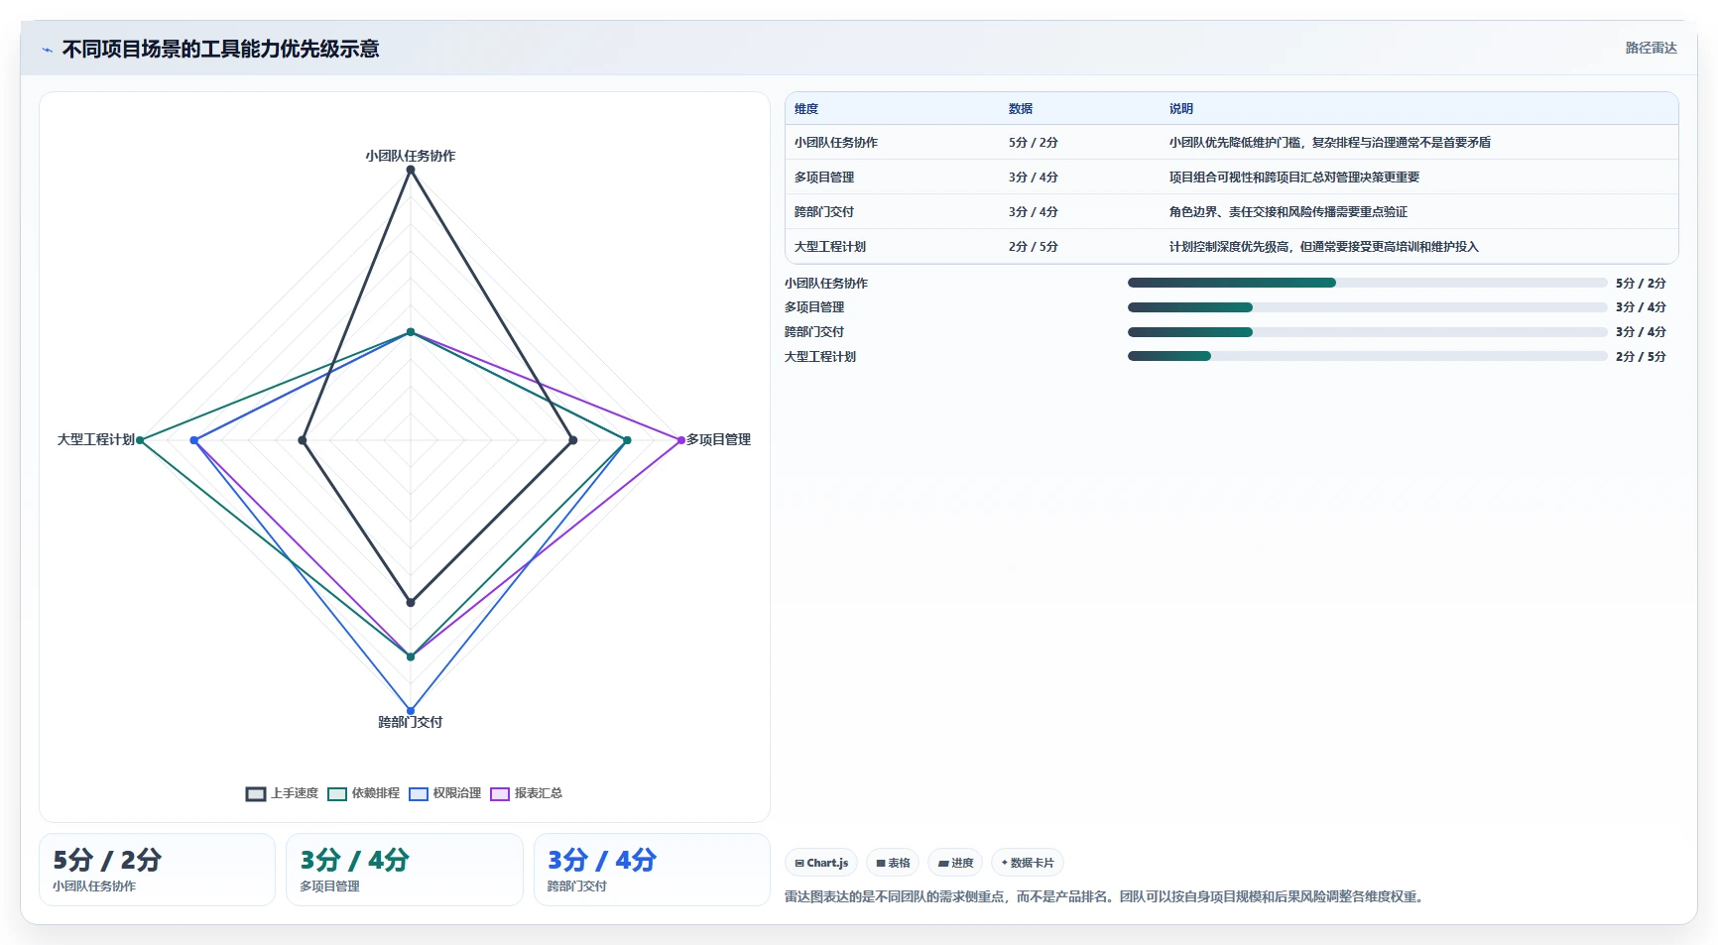Select the blue 权限治理 point at the 跨部门交付 axis tip
Screen dimensions: 1718x945
click(411, 711)
